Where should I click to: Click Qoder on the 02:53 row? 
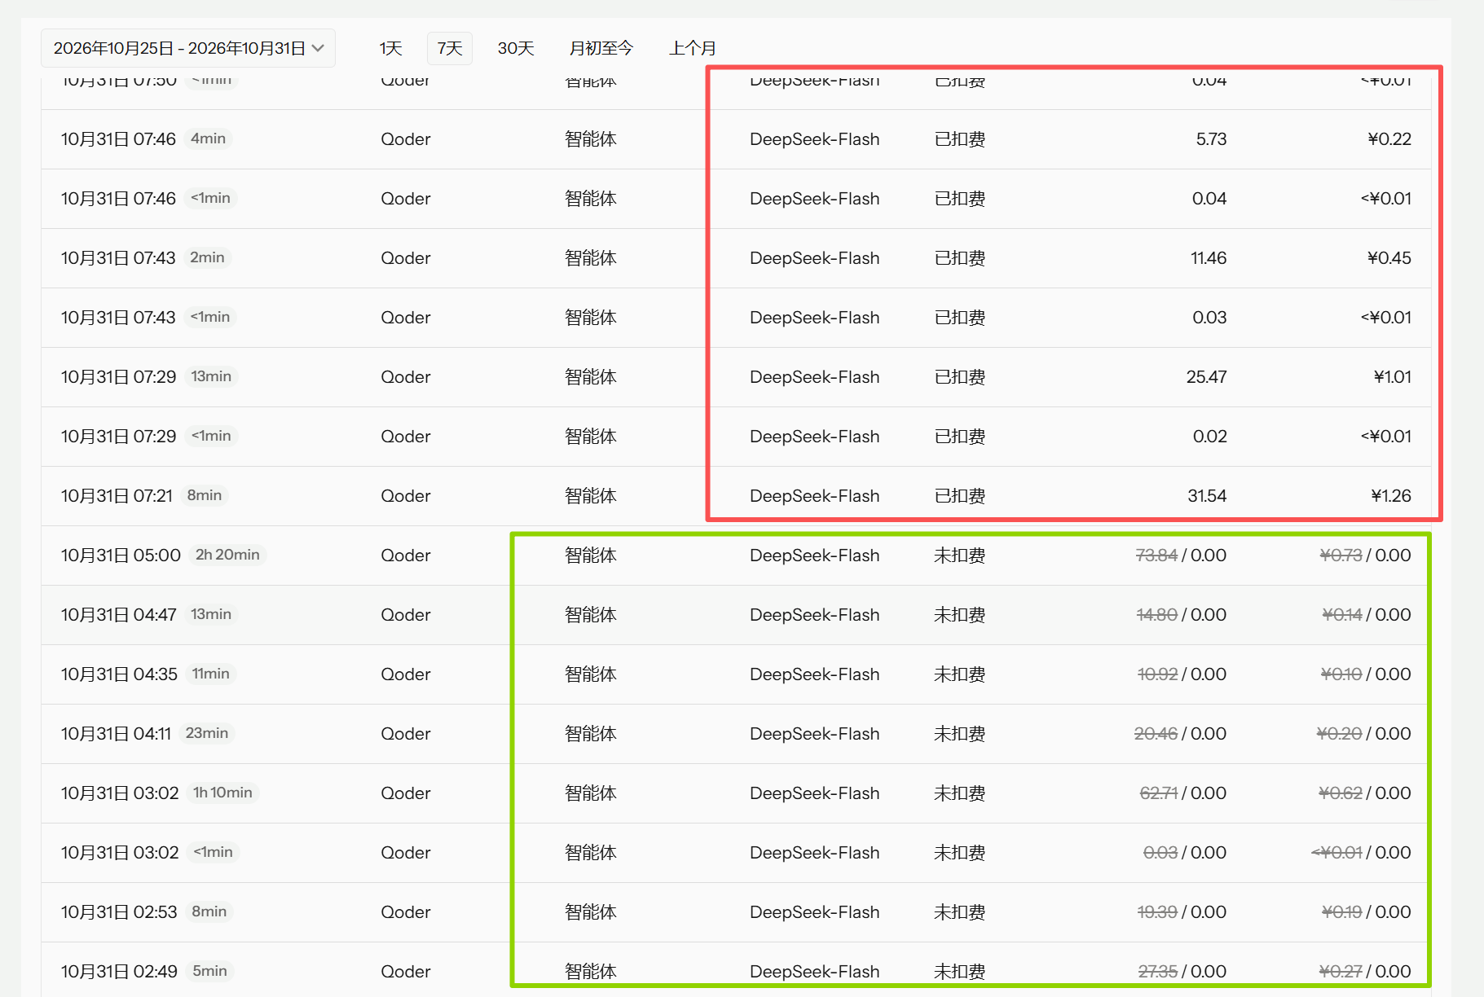(x=405, y=912)
